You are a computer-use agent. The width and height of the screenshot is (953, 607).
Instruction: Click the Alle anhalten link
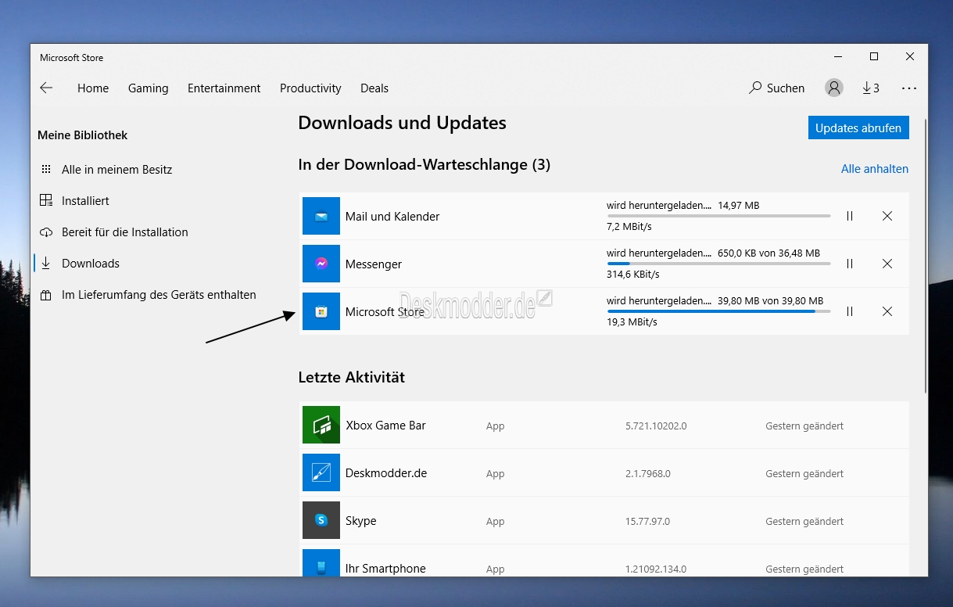(875, 168)
